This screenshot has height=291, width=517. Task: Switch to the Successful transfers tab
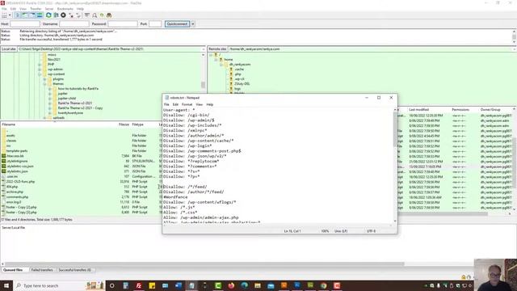(74, 270)
